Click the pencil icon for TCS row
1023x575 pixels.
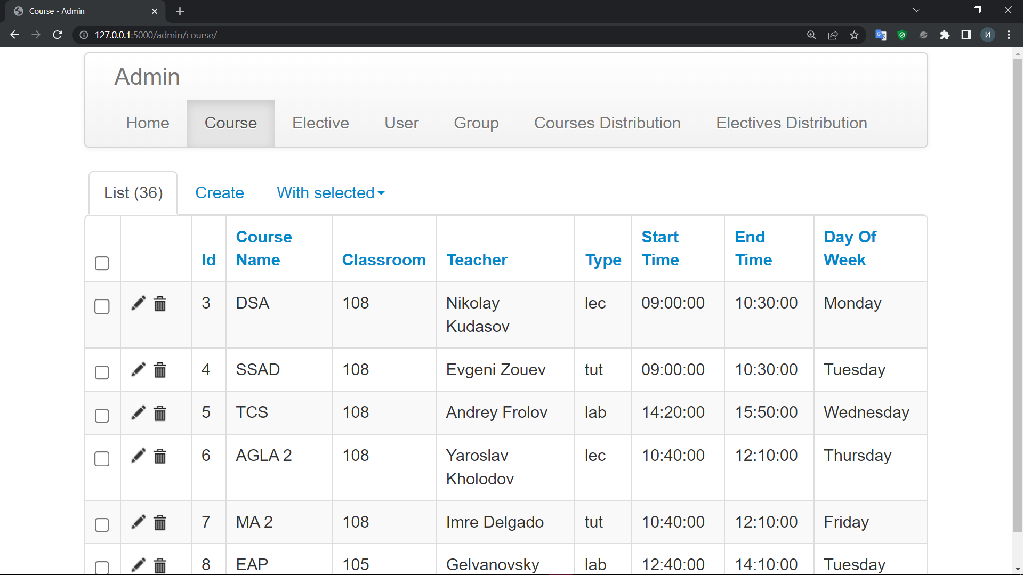(x=138, y=412)
